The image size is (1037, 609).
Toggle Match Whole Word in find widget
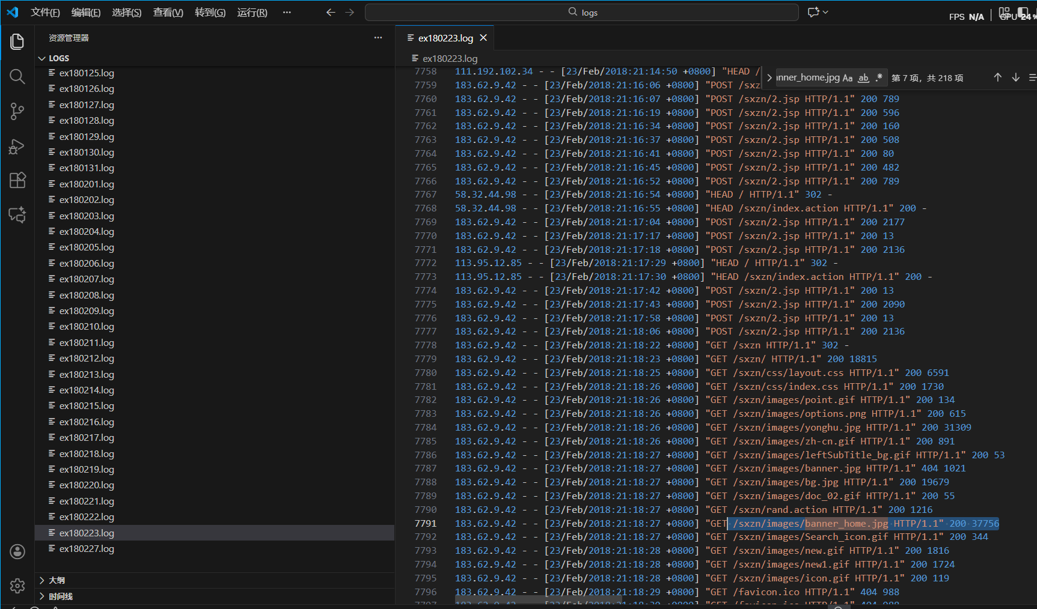click(863, 77)
